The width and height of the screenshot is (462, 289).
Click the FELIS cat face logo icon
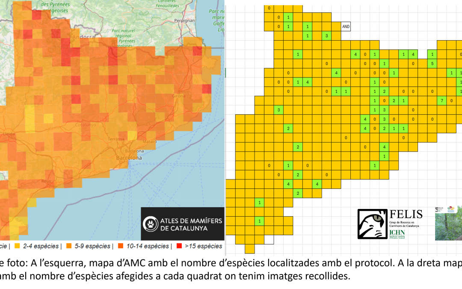373,224
